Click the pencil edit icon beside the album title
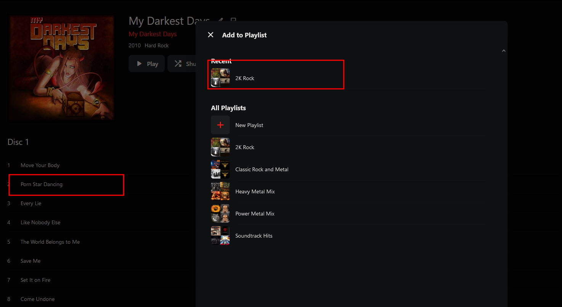562x307 pixels. [x=220, y=21]
